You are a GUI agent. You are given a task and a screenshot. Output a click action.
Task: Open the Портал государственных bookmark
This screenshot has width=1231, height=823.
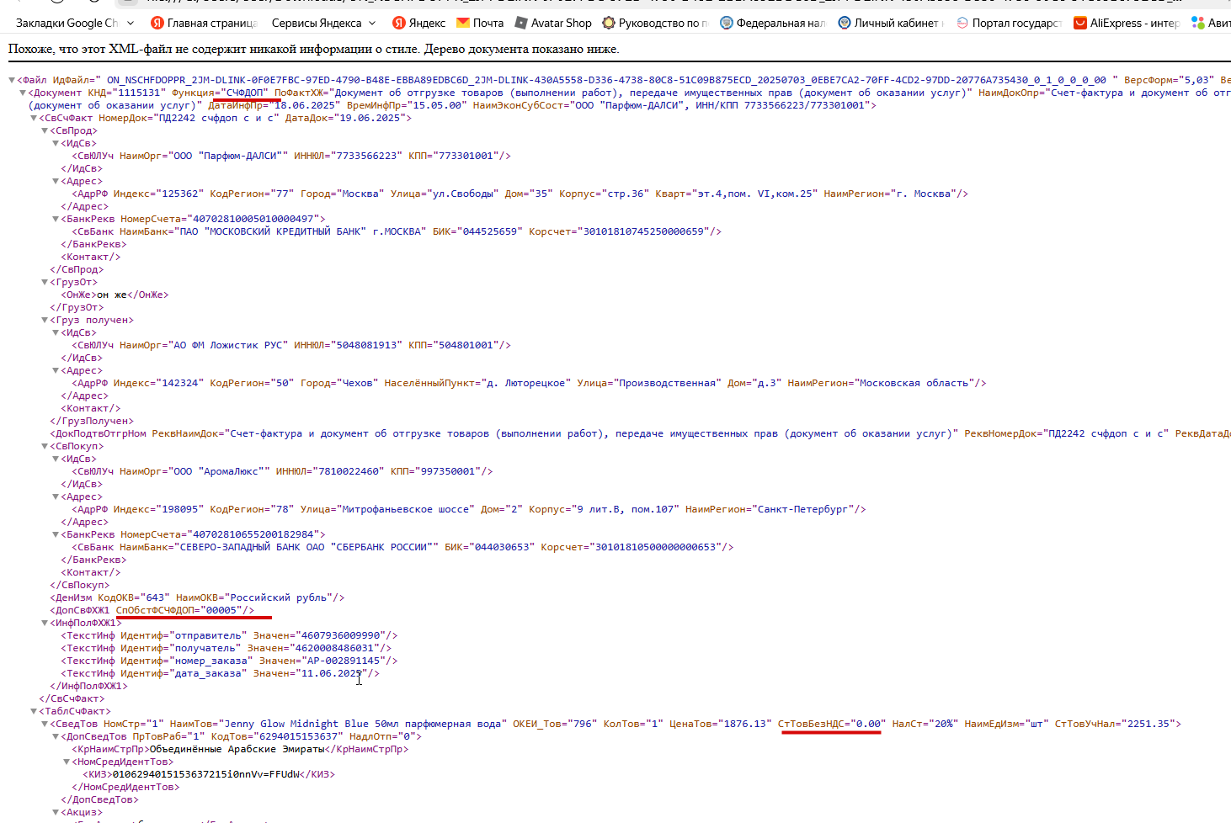point(1009,23)
